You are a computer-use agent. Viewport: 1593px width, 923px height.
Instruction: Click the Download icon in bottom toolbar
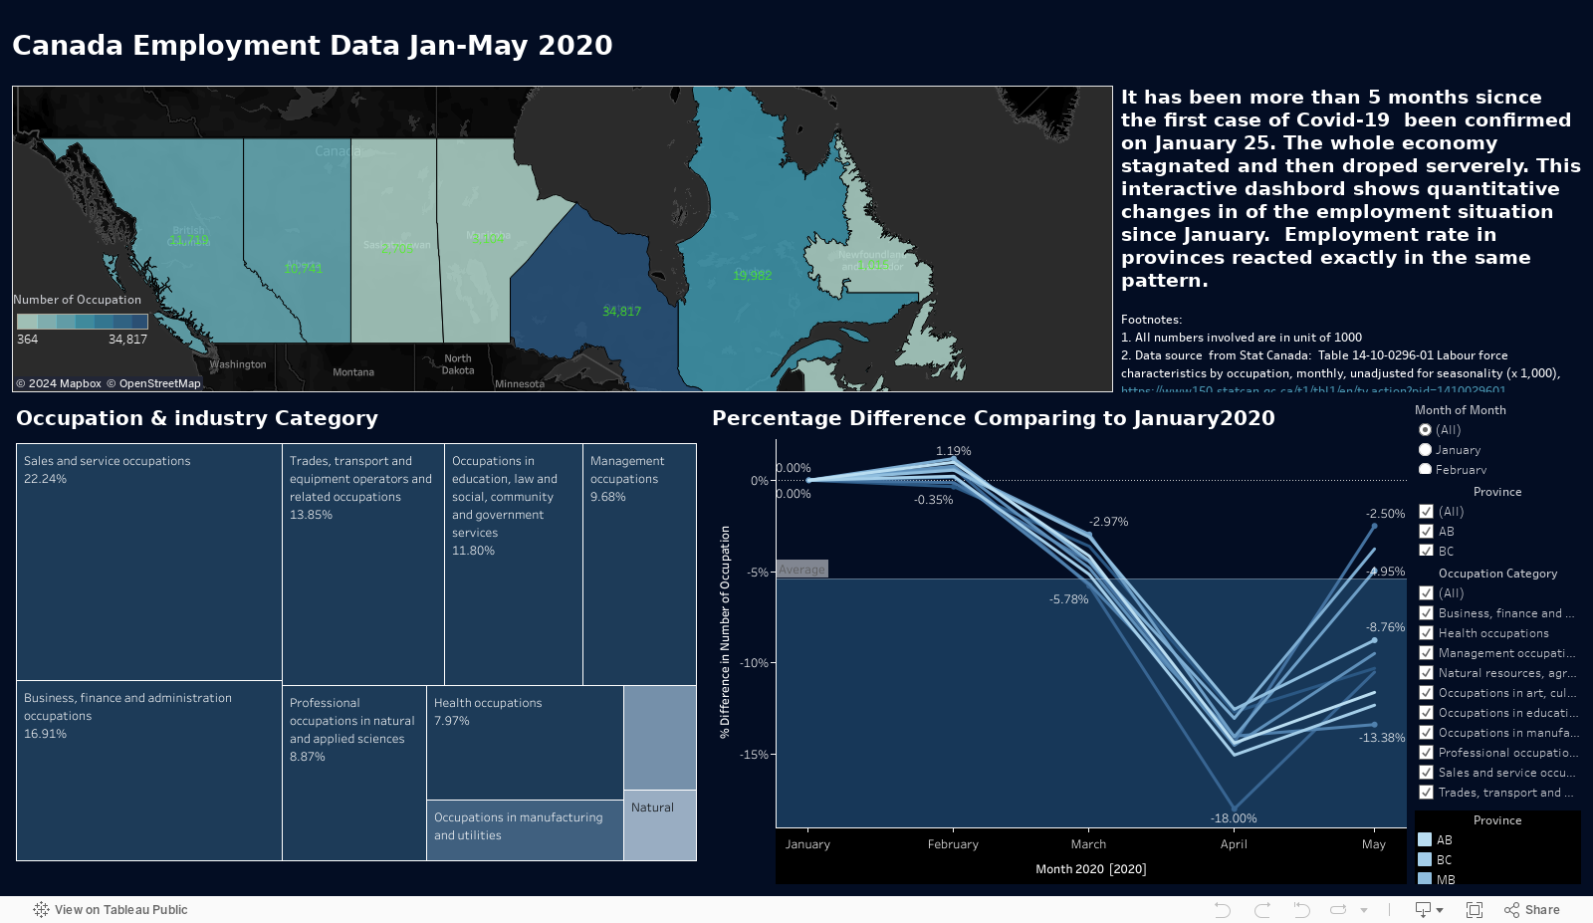(x=1423, y=909)
